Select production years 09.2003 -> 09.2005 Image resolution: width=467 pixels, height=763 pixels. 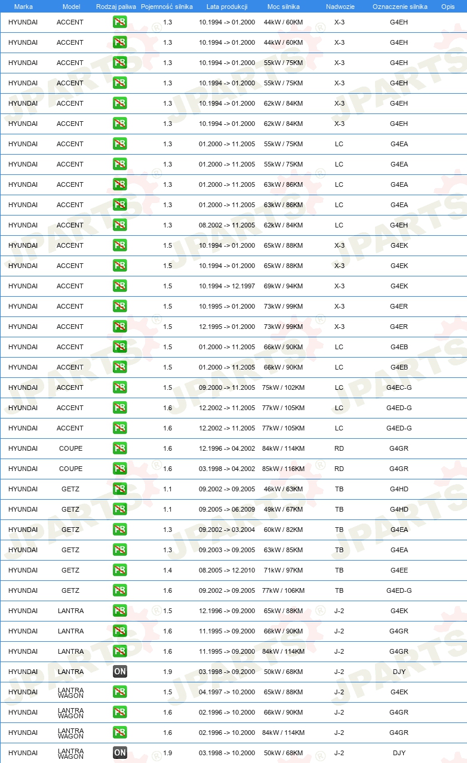(227, 550)
